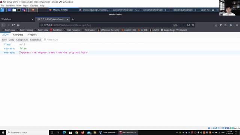Switch to Oracle VM VirtualBox taskbar item
Image resolution: width=240 pixels, height=135 pixels.
click(108, 132)
